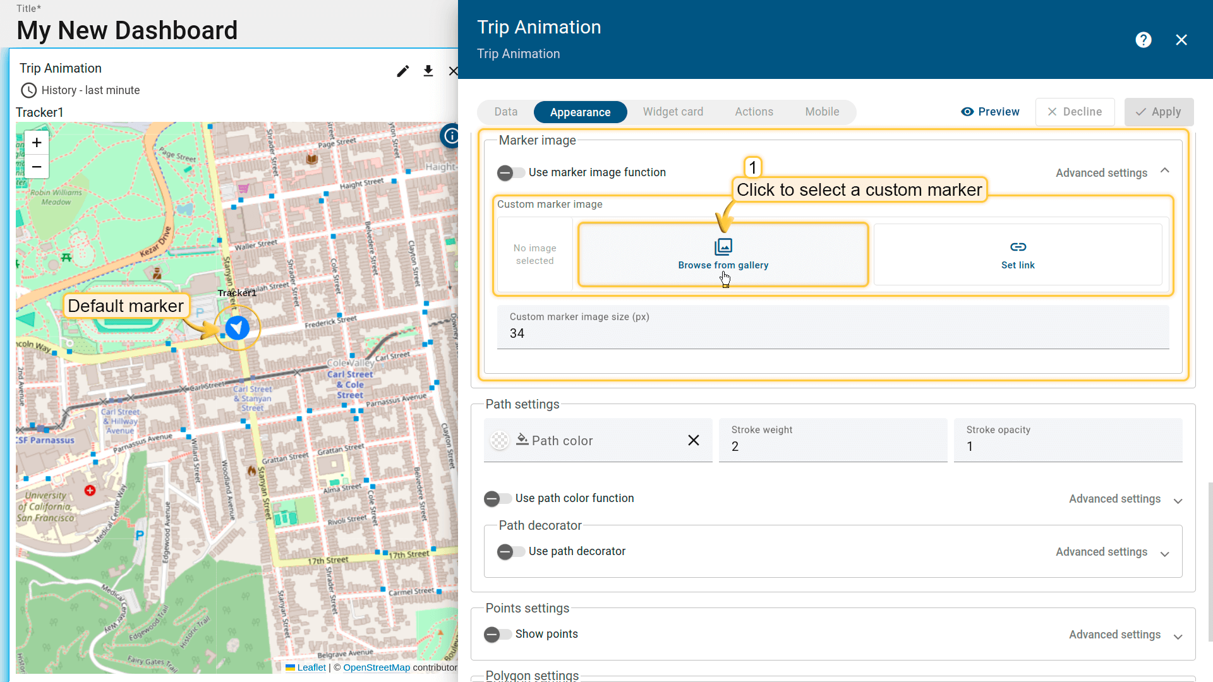The height and width of the screenshot is (682, 1213).
Task: Click the dashboard title My New Dashboard
Action: click(127, 30)
